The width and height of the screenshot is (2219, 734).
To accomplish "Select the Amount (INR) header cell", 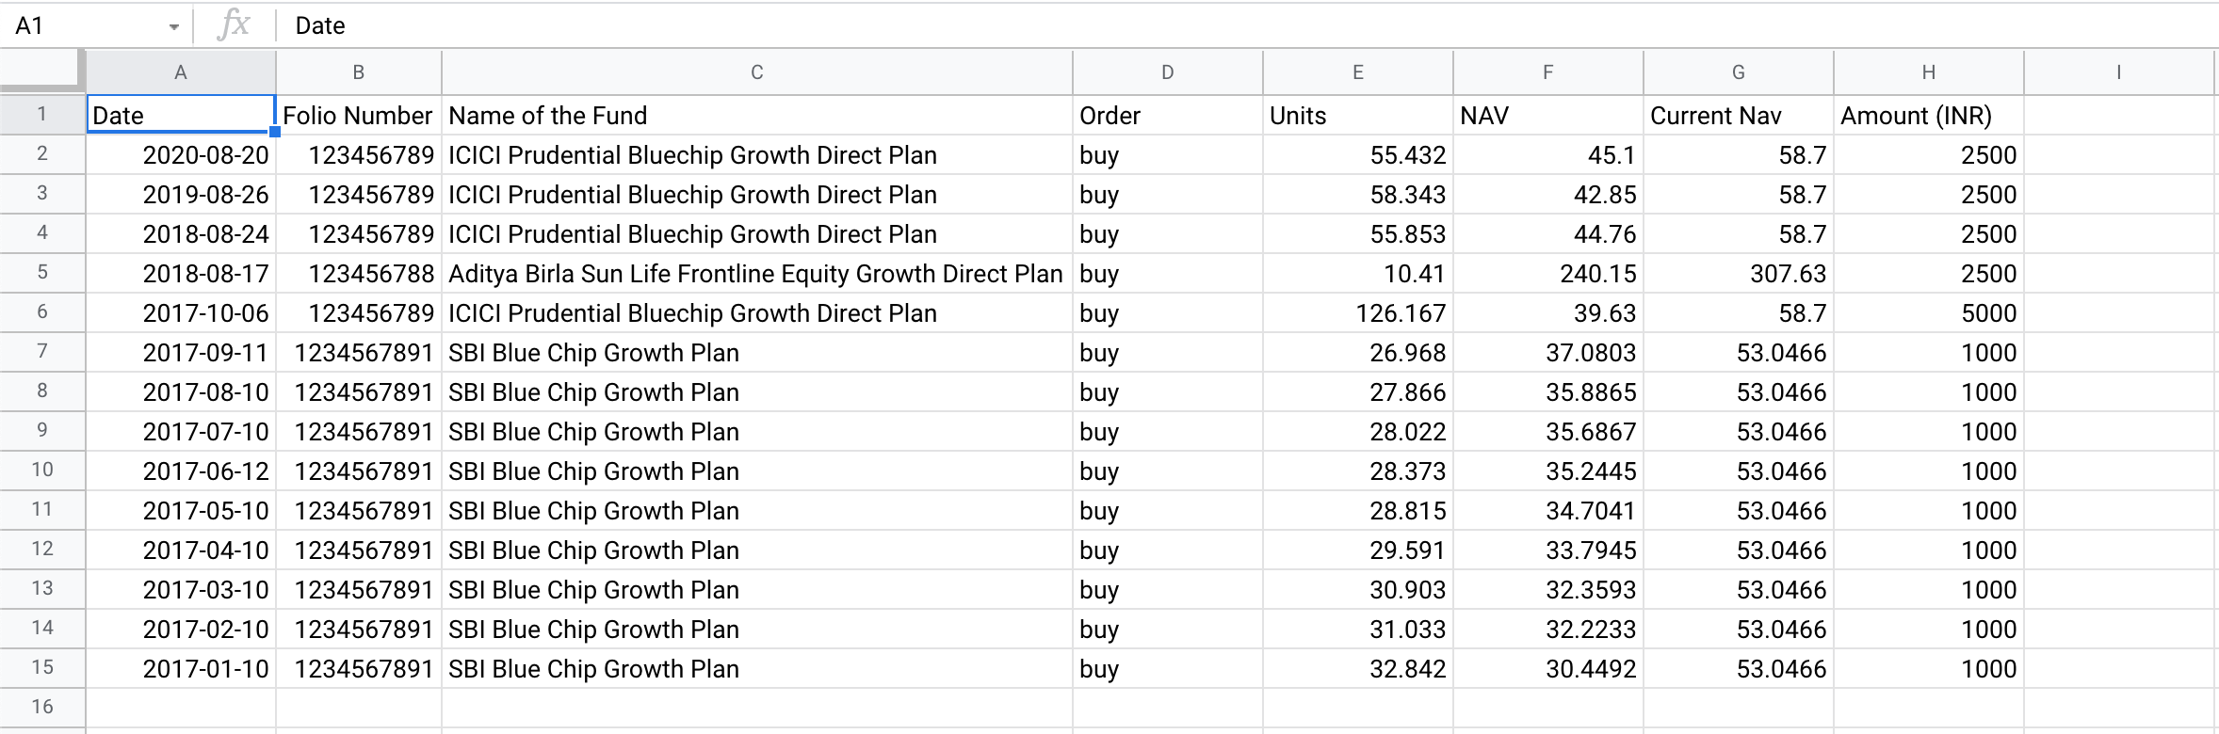I will [x=1928, y=116].
